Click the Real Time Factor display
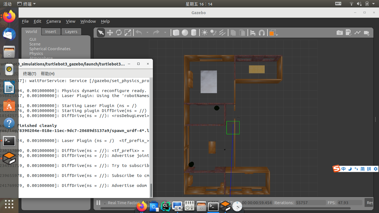Screen dimensions: 379x213 click(x=125, y=202)
